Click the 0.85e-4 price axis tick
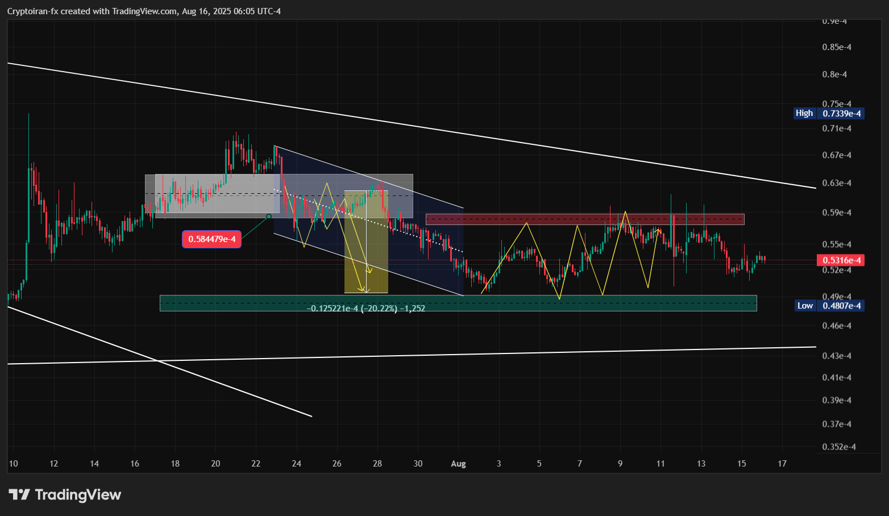889x516 pixels. pyautogui.click(x=837, y=47)
